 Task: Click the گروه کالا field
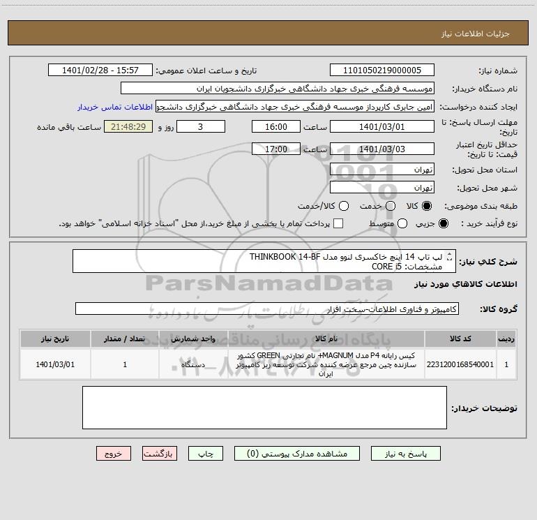[267, 309]
